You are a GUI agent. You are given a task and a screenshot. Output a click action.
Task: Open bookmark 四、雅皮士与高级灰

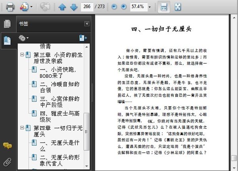pos(59,117)
